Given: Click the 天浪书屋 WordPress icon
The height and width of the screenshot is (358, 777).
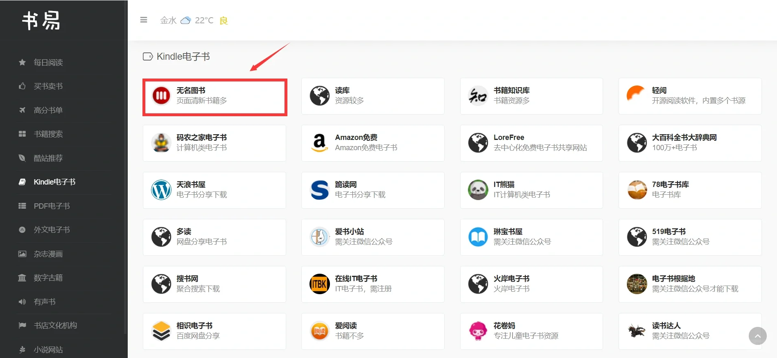Looking at the screenshot, I should click(x=161, y=190).
